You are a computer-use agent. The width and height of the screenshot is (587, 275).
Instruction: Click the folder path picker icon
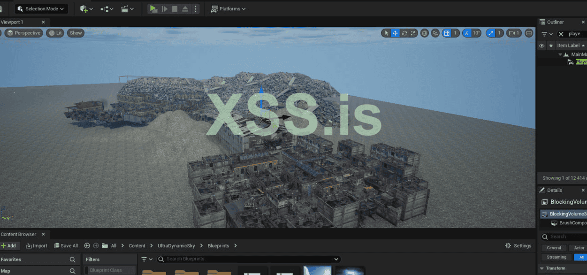coord(105,245)
